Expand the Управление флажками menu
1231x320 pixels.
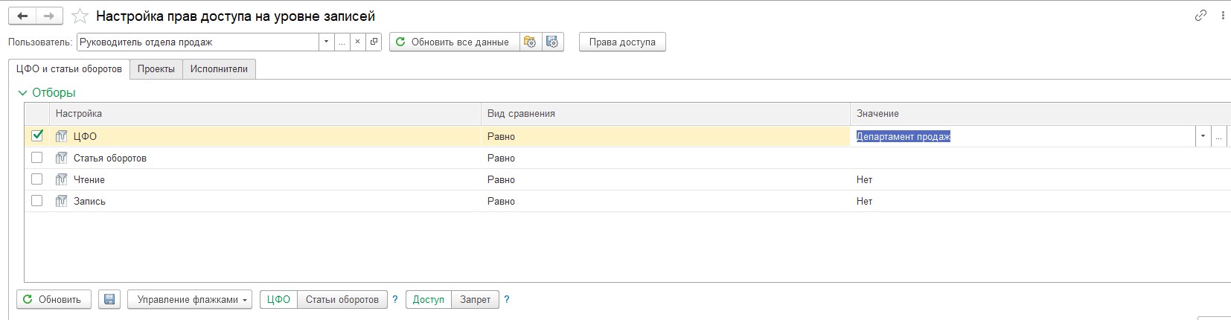pos(189,299)
